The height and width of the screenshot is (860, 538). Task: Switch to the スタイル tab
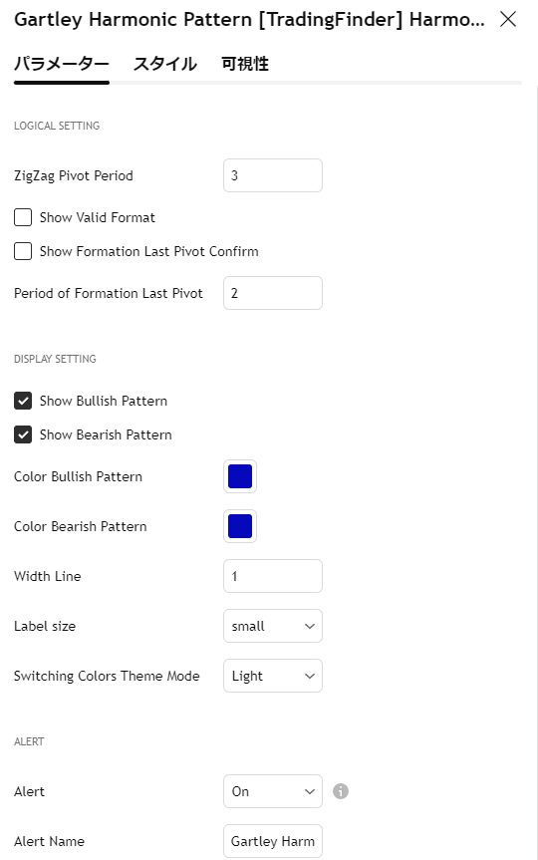click(165, 64)
